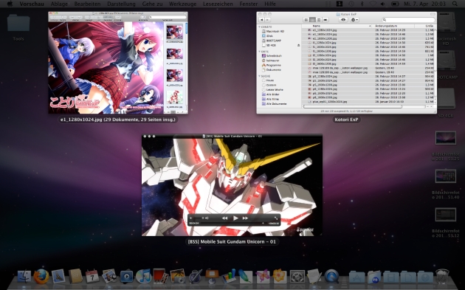
Task: Open the Trash in the Dock
Action: [442, 277]
